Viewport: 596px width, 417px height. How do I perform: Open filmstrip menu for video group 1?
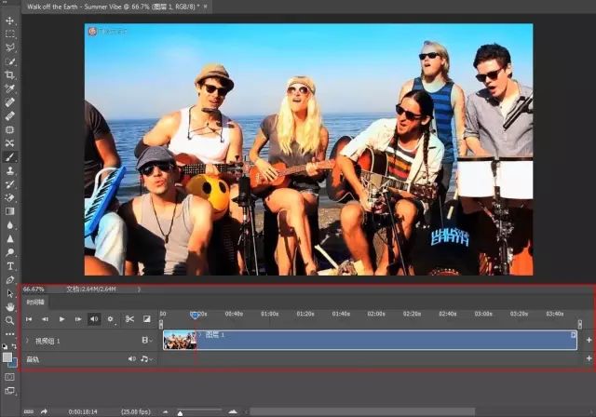pos(146,341)
